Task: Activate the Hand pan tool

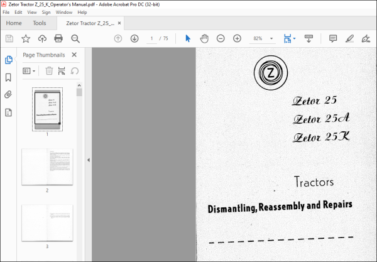Action: coord(204,38)
